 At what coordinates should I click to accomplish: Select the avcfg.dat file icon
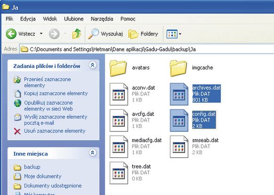click(x=119, y=120)
